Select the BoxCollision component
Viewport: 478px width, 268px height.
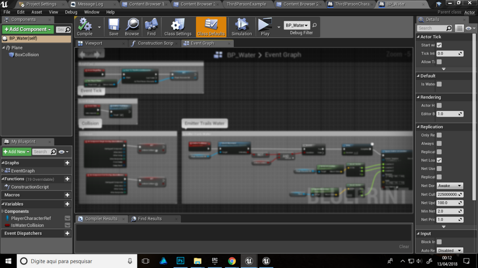[x=27, y=55]
